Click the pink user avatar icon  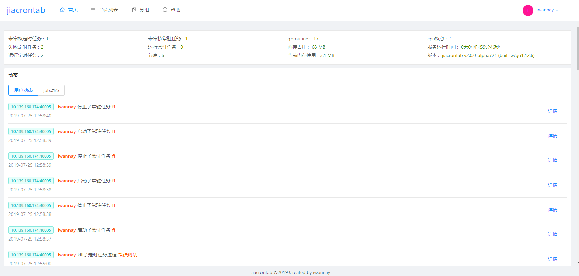[x=528, y=10]
